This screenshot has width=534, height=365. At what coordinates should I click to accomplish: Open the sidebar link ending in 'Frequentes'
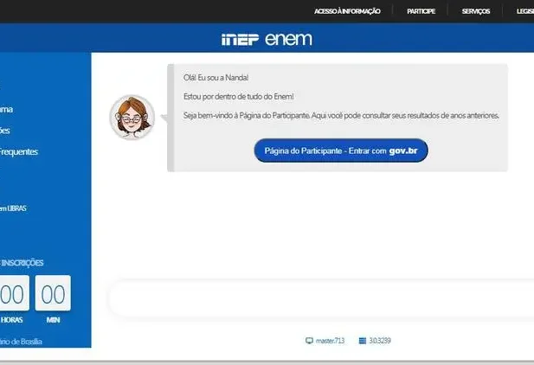coord(19,151)
